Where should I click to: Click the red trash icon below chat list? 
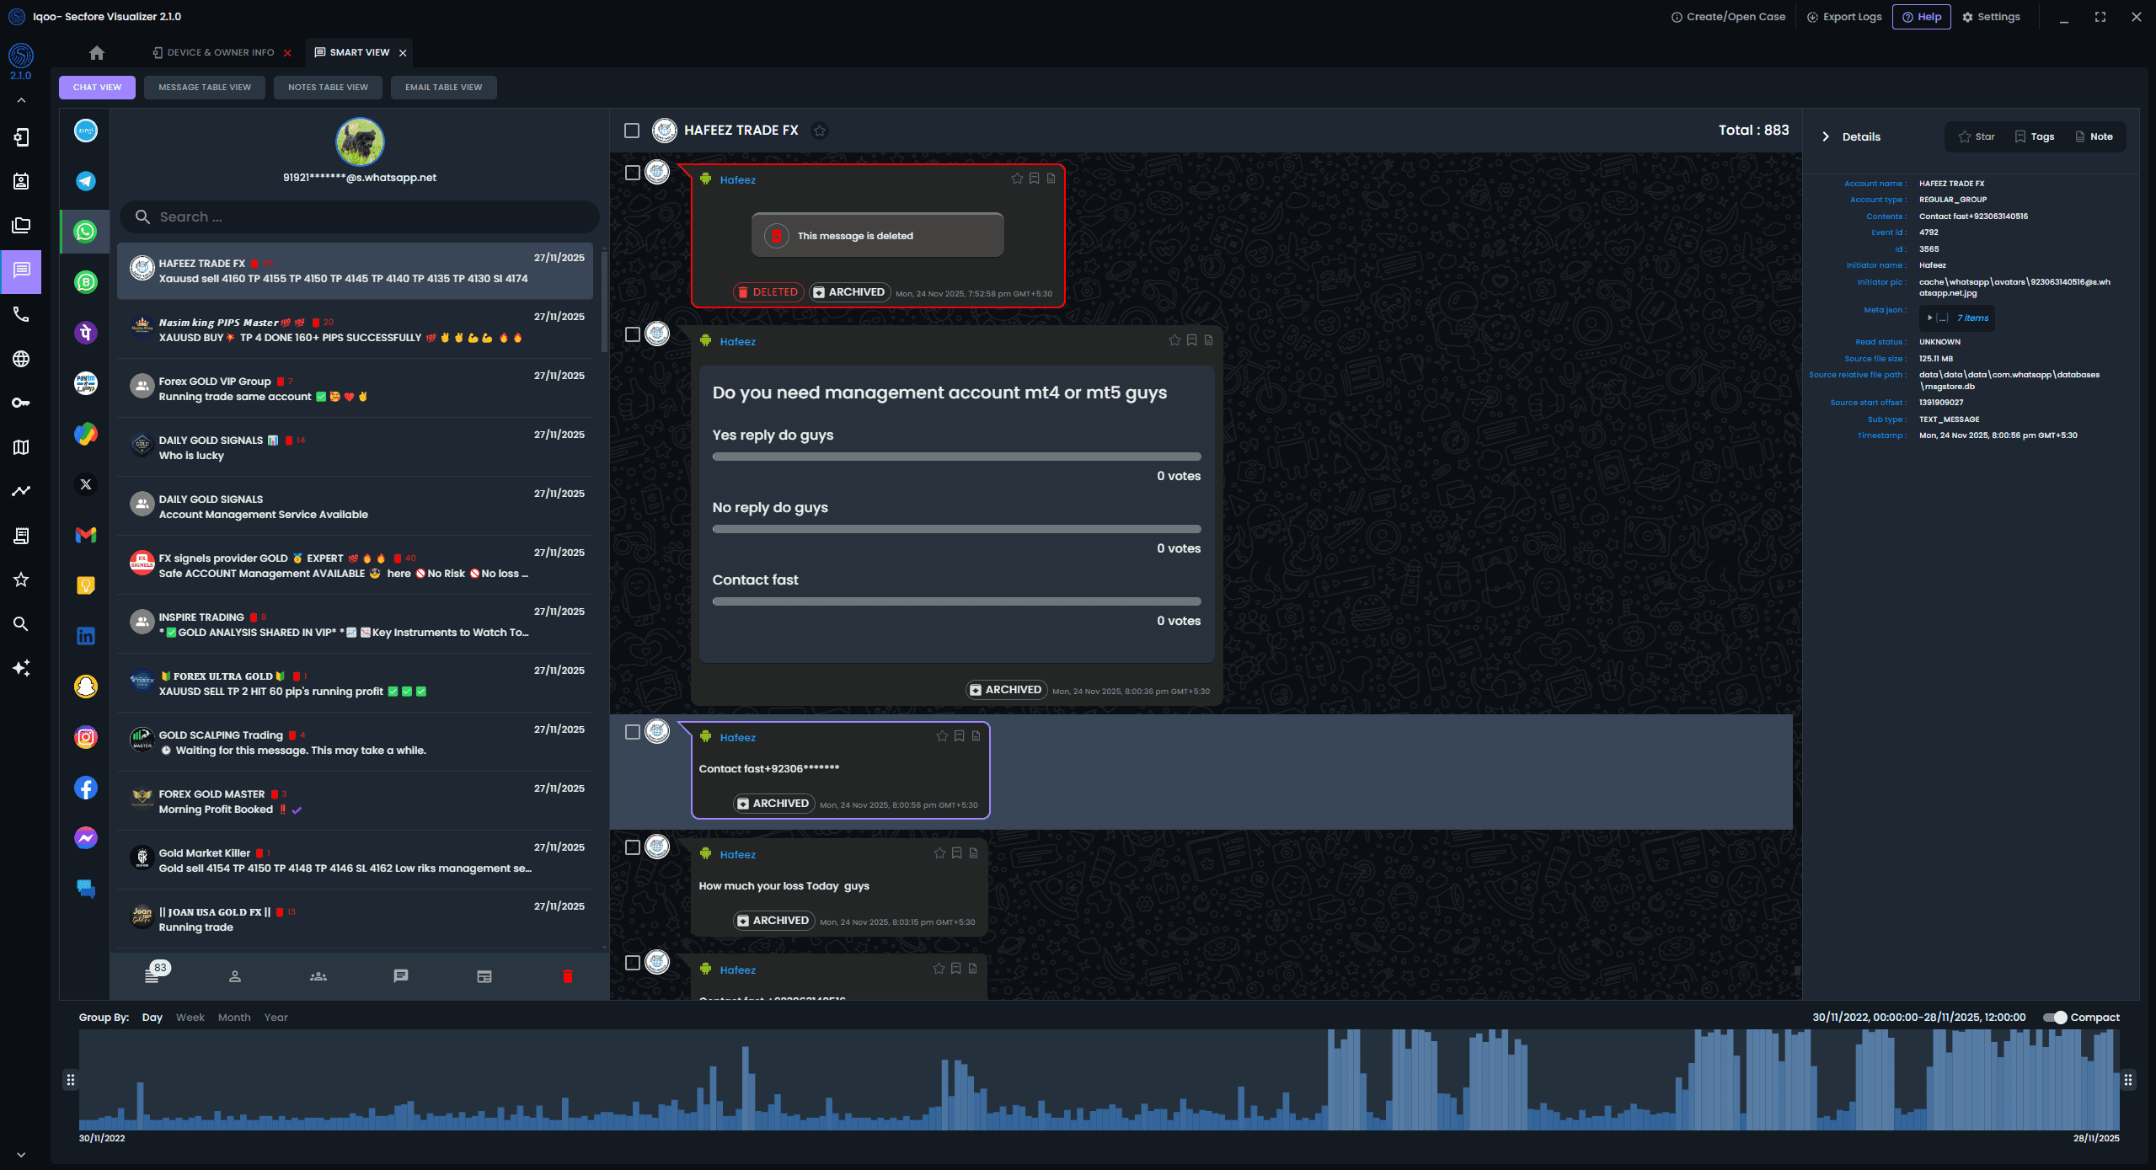567,975
